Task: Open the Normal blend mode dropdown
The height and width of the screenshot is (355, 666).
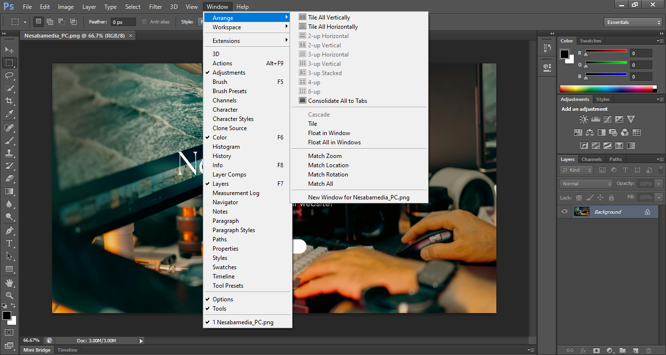Action: [x=586, y=184]
